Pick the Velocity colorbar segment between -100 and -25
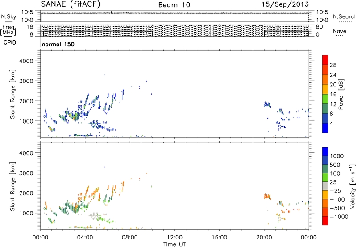Image resolution: width=357 pixels, height=247 pixels. pyautogui.click(x=325, y=195)
